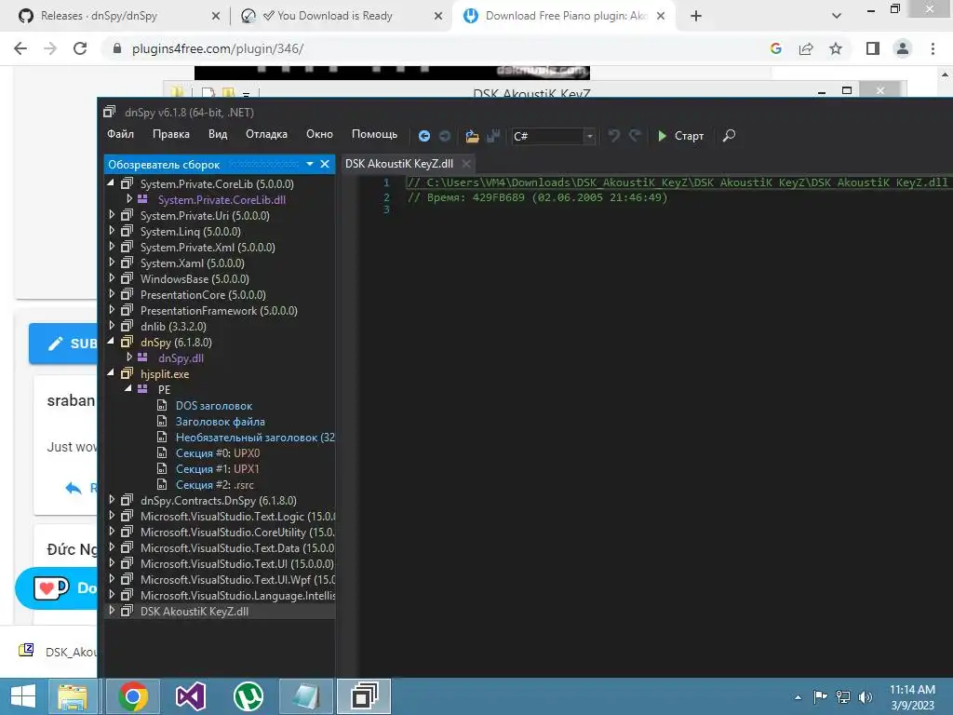953x715 pixels.
Task: Select PresentationCore (5.0.0.0) in the tree
Action: click(203, 295)
